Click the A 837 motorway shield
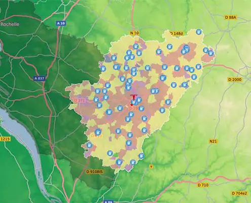The width and height of the screenshot is (251, 203). [40, 78]
